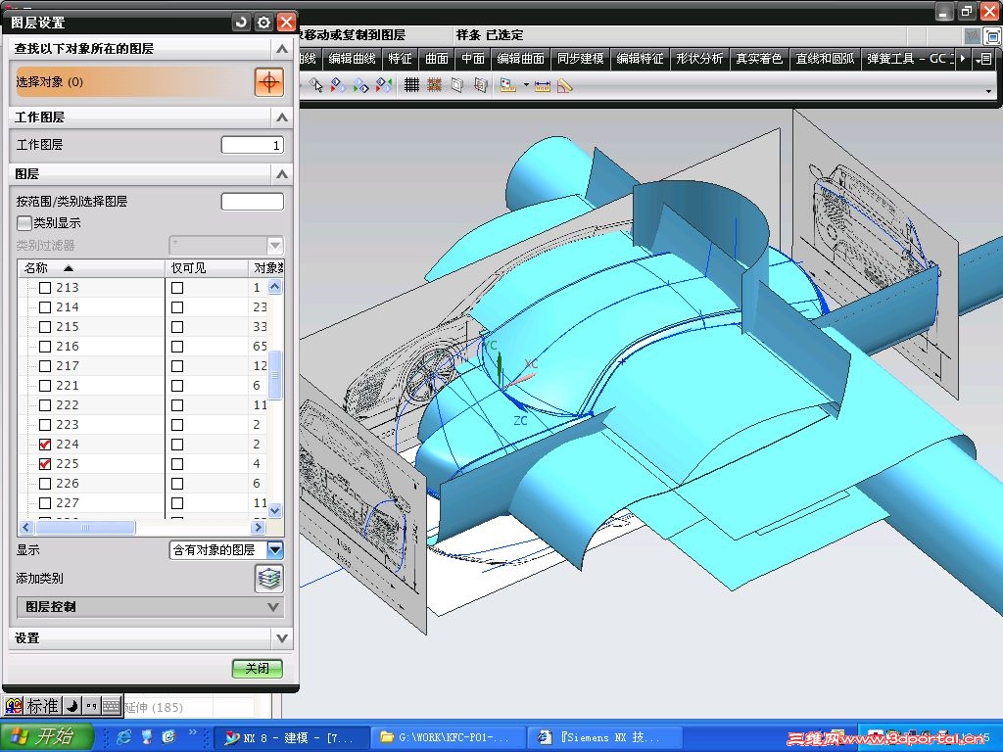1003x752 pixels.
Task: Expand the 设置 section
Action: 149,637
